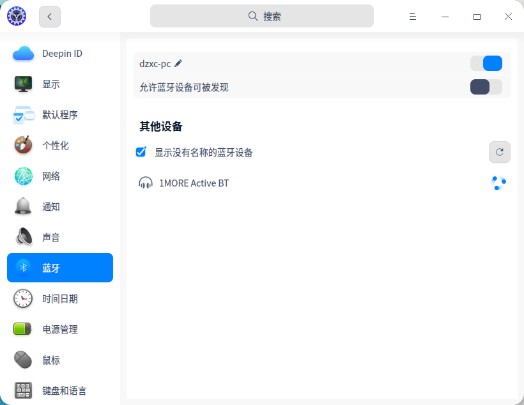The width and height of the screenshot is (524, 405).
Task: Select the 蓝牙 sidebar label
Action: point(51,268)
